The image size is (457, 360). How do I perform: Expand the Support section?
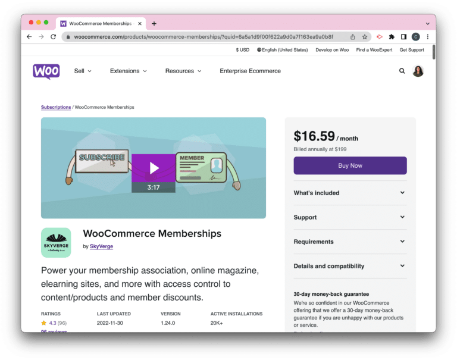tap(350, 217)
